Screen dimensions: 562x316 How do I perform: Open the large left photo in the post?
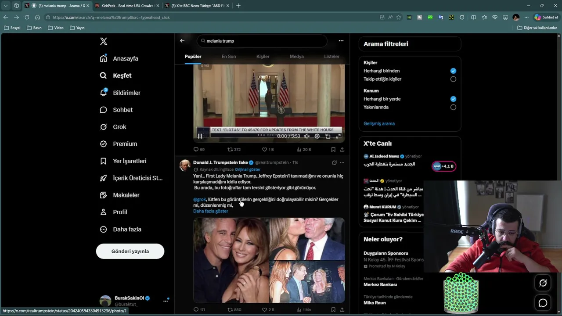pos(231,261)
